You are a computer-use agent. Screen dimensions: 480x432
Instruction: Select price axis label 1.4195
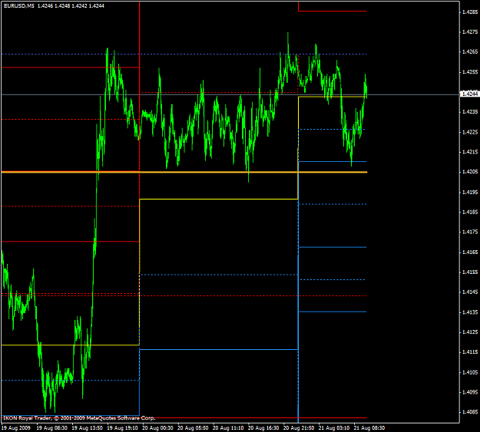point(470,192)
